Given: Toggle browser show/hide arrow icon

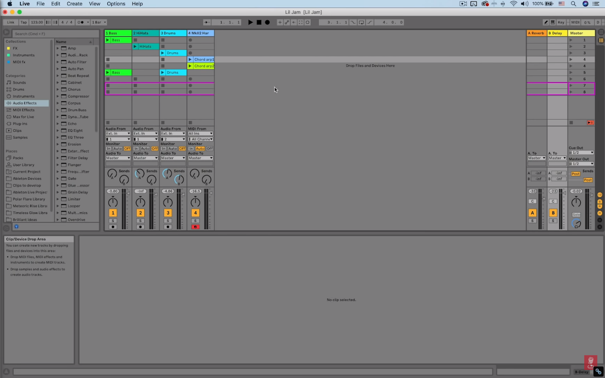Looking at the screenshot, I should pos(6,32).
